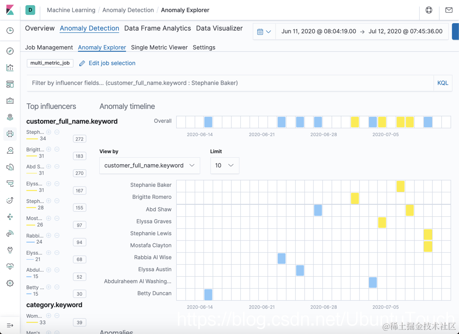Open the Graph nodes sidebar icon
Image resolution: width=459 pixels, height=334 pixels.
pyautogui.click(x=10, y=217)
